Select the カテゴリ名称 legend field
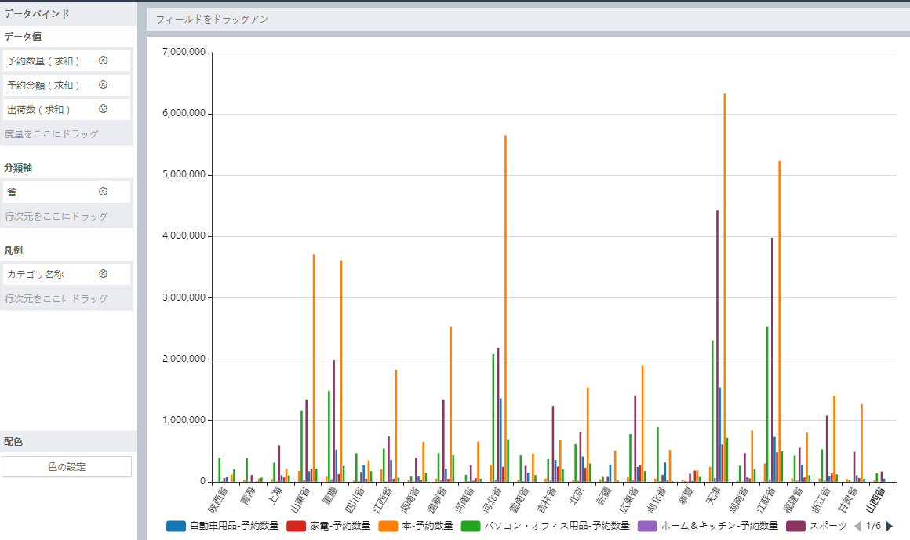 [67, 274]
